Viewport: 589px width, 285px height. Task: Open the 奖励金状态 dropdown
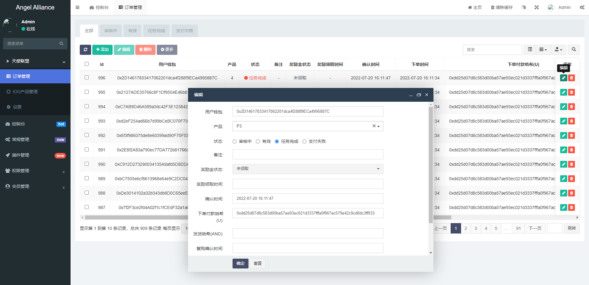click(x=308, y=169)
